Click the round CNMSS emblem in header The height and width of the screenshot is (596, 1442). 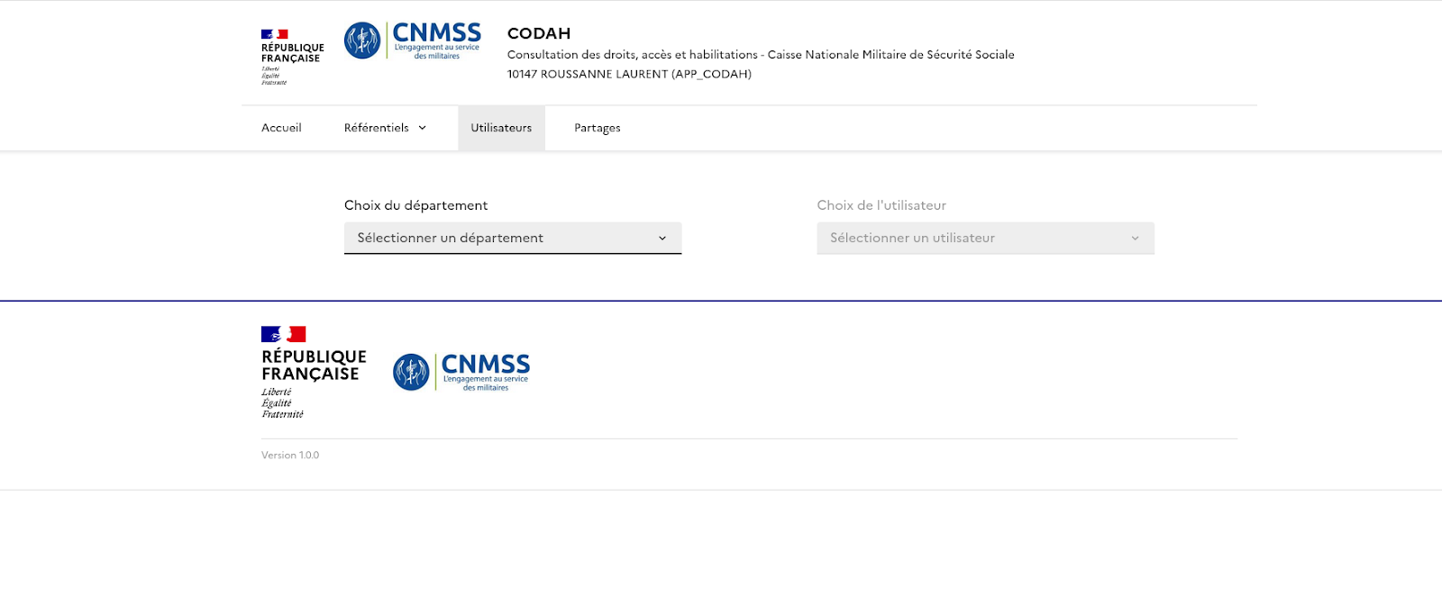click(362, 41)
